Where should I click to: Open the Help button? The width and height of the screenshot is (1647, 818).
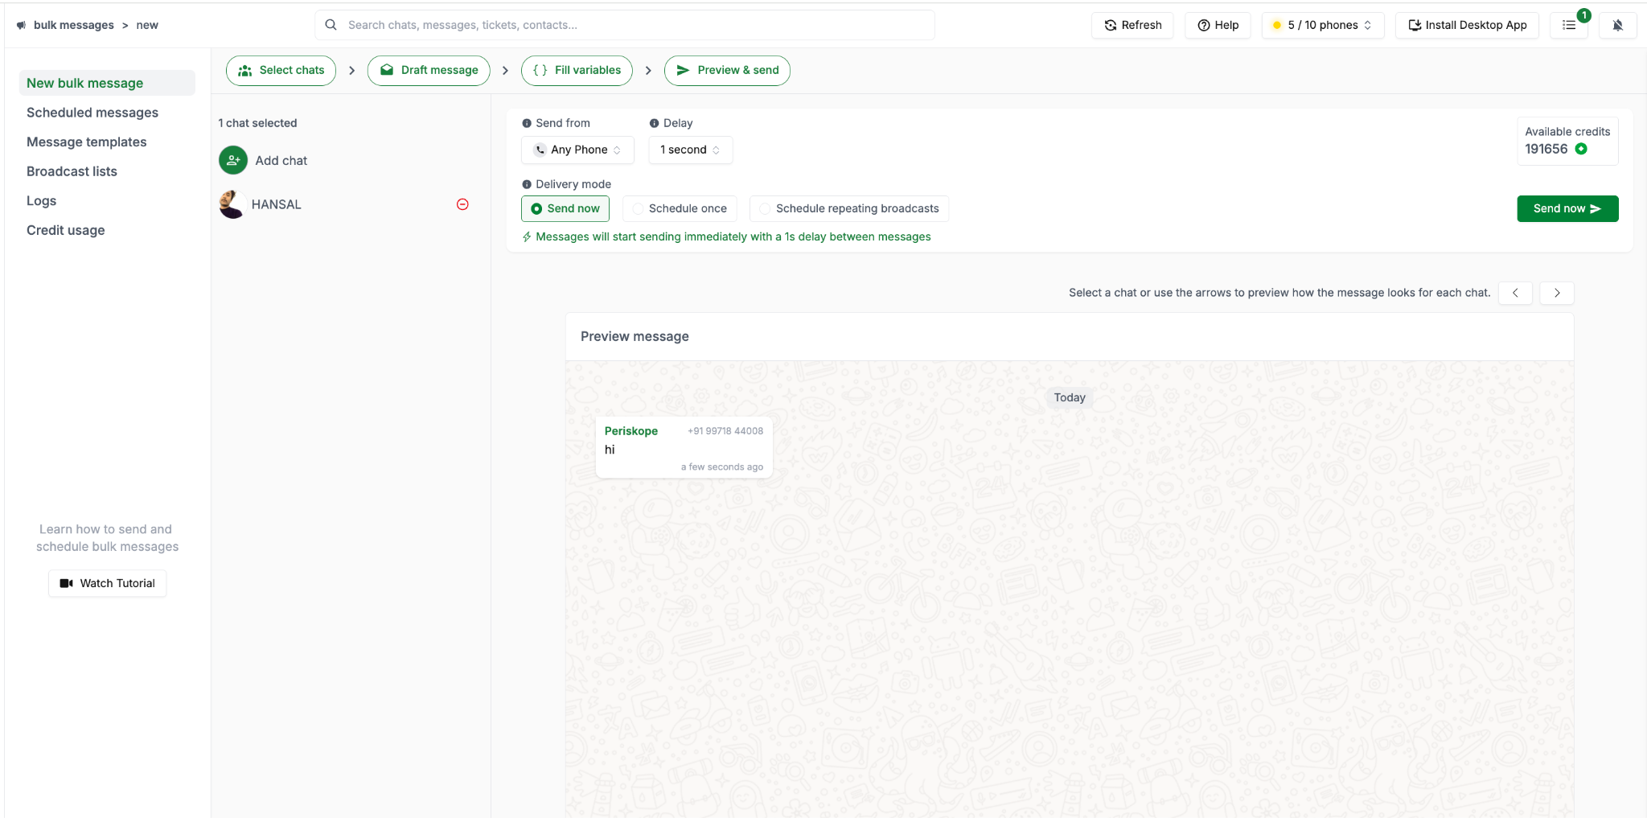click(1218, 25)
